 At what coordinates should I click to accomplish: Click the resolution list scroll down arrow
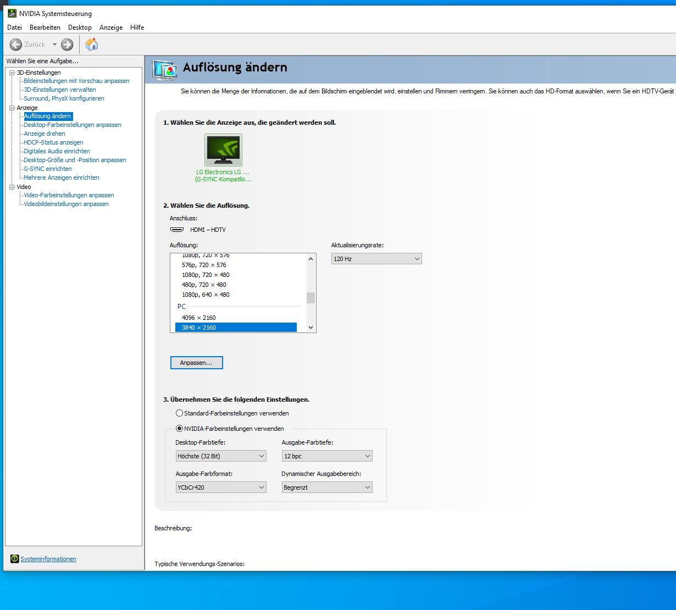click(x=311, y=328)
